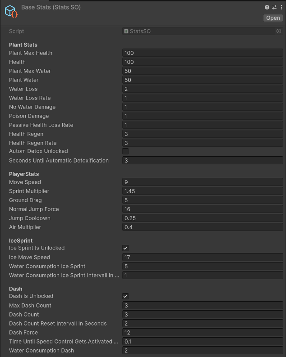This screenshot has height=357, width=286.
Task: Open the three-dot more options menu
Action: tap(281, 7)
